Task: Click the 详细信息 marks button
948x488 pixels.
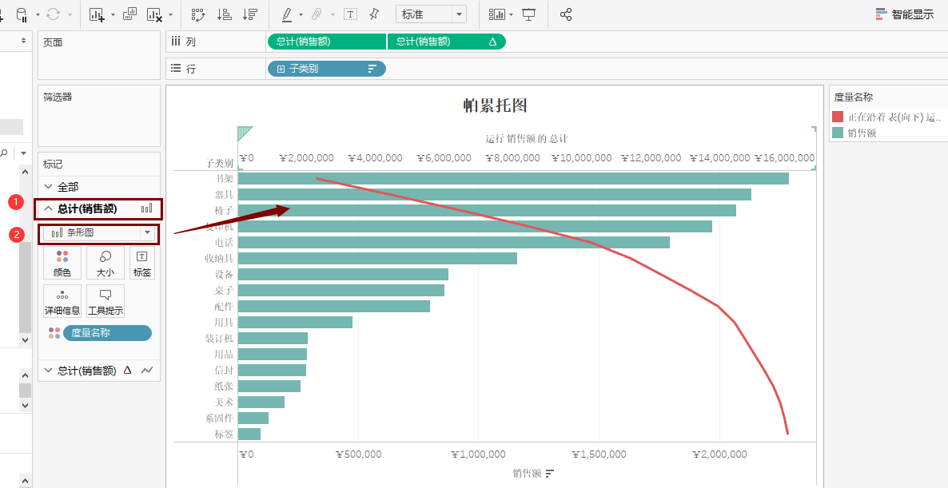Action: tap(62, 301)
